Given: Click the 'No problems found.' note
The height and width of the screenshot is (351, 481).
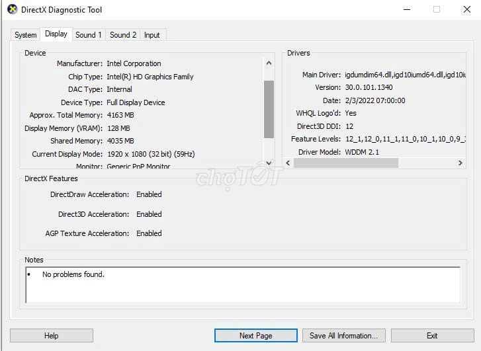Looking at the screenshot, I should [73, 274].
